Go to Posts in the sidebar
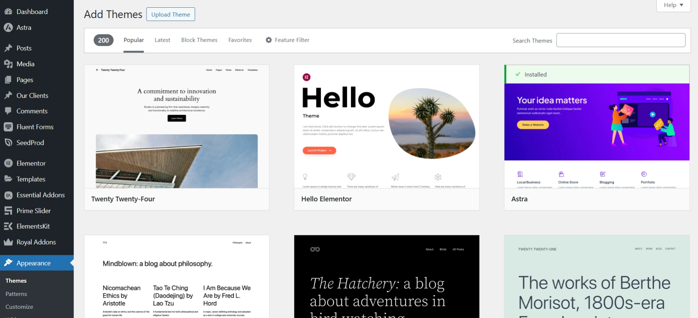 pos(24,48)
